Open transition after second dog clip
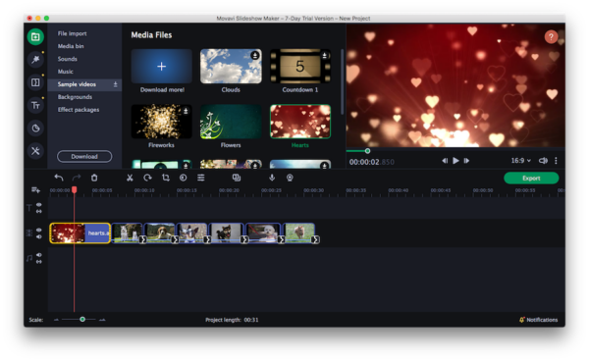The image size is (589, 361). (x=175, y=239)
